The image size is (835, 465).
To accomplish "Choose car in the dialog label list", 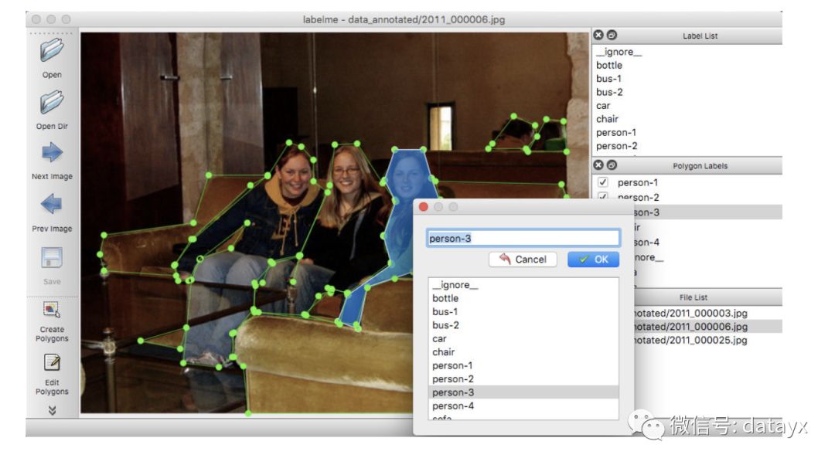I will coord(523,338).
